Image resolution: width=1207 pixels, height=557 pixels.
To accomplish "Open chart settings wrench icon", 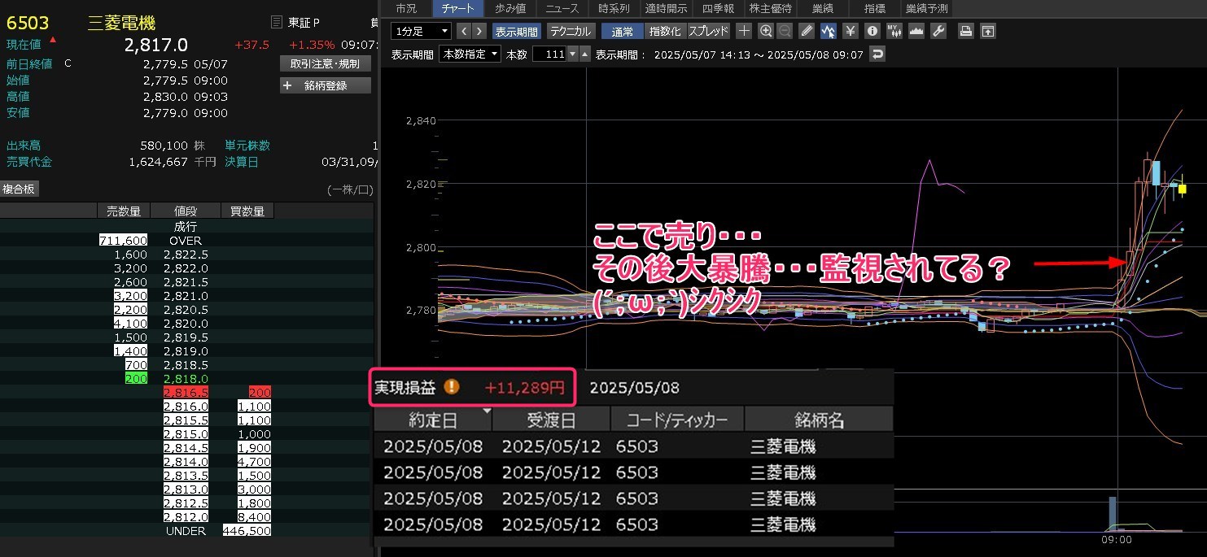I will pos(938,31).
